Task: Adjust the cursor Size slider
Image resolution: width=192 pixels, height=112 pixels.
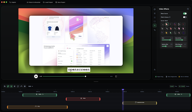Action: tap(167, 40)
